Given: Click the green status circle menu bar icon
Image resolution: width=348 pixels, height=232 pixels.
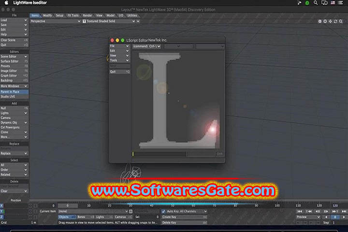Looking at the screenshot, I should tap(307, 3).
